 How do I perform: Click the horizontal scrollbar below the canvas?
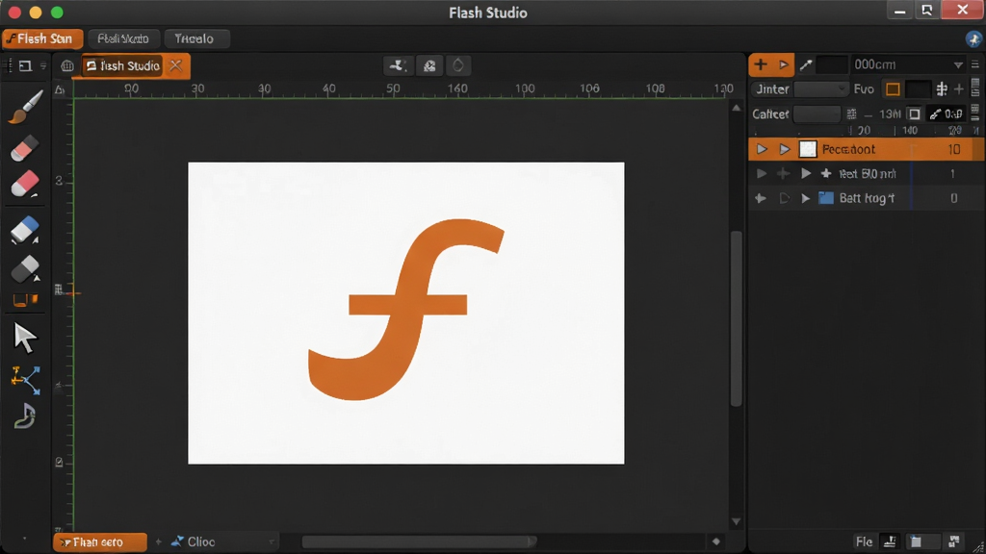[x=419, y=541]
